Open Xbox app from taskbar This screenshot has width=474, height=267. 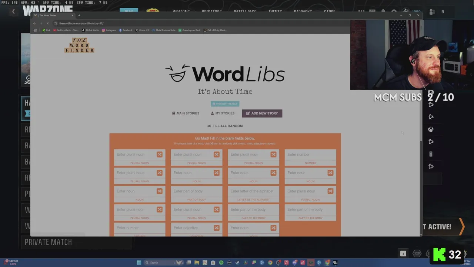[311, 263]
